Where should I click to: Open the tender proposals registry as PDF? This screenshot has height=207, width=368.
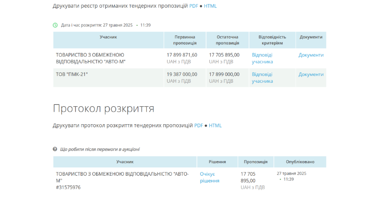[194, 6]
